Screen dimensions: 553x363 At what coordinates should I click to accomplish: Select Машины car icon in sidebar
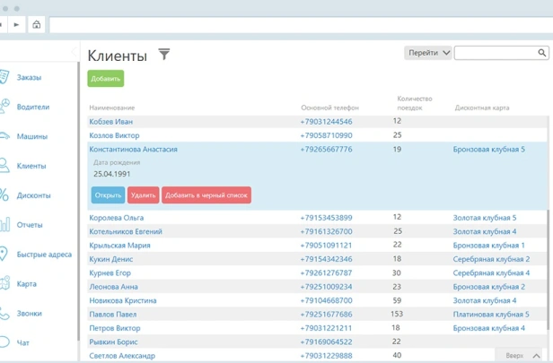4,136
